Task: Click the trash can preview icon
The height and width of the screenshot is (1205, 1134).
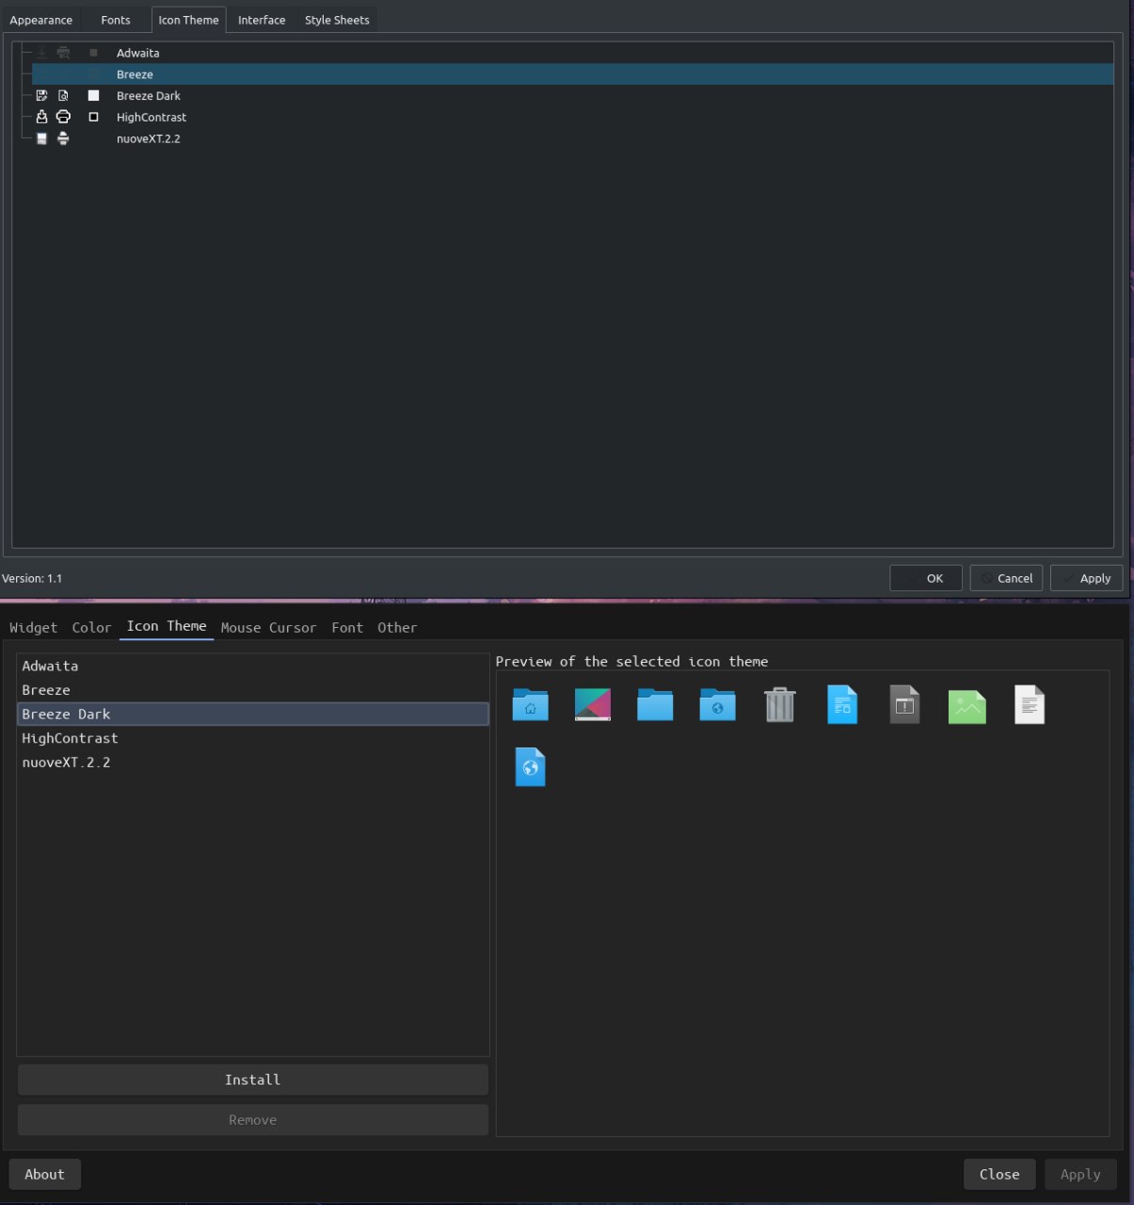Action: (x=780, y=704)
